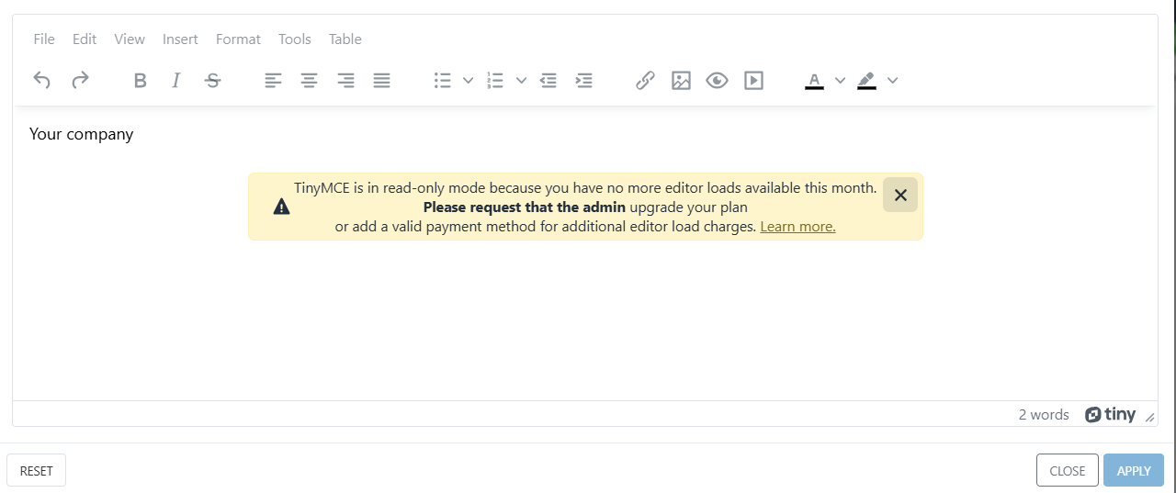Insert or edit a link
The image size is (1176, 493).
(x=645, y=80)
